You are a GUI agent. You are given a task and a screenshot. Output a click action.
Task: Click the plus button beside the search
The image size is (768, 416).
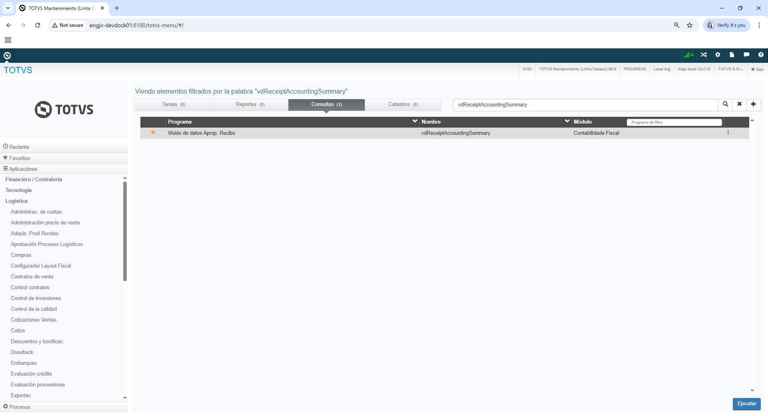(754, 104)
